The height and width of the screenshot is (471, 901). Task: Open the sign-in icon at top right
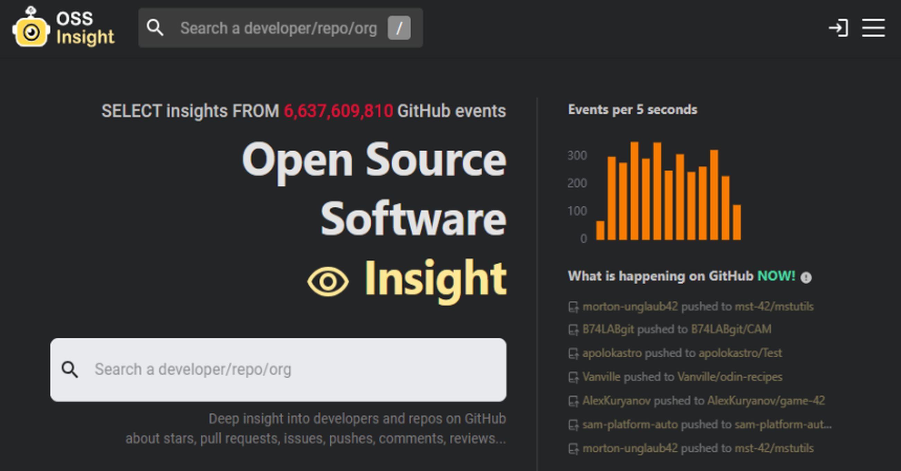[839, 28]
